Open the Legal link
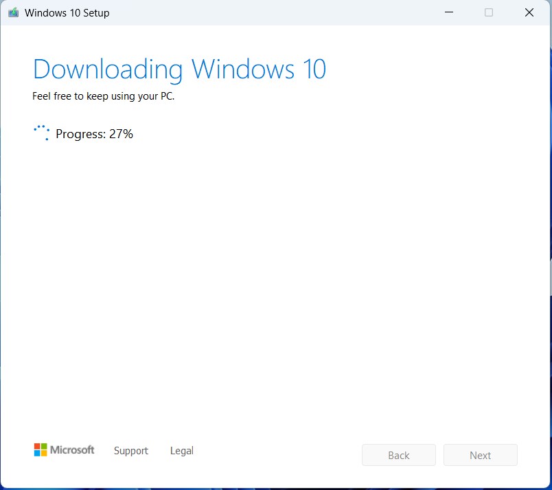 coord(182,451)
